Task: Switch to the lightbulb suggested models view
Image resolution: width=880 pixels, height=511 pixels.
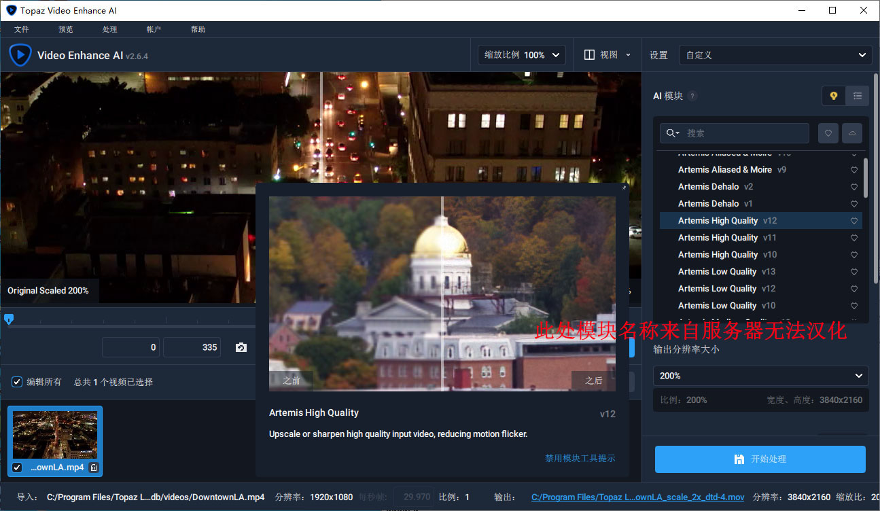Action: 834,96
